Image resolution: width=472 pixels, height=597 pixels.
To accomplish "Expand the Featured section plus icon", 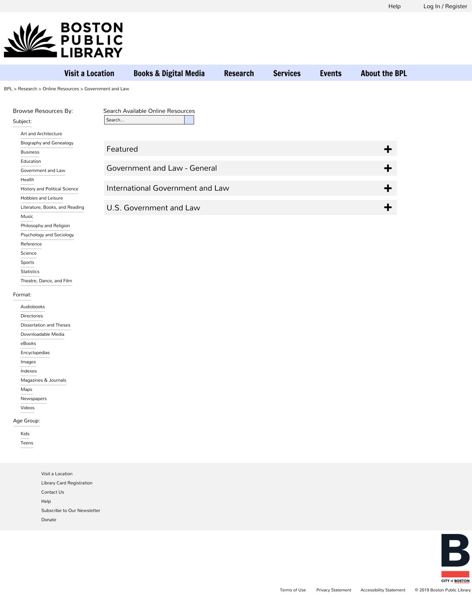I will [x=388, y=149].
